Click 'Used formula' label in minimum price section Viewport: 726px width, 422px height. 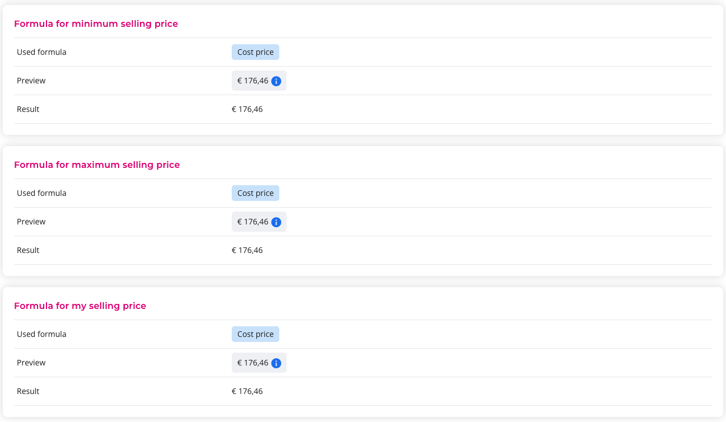[41, 52]
